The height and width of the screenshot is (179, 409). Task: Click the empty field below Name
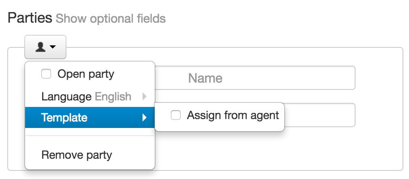pyautogui.click(x=320, y=115)
